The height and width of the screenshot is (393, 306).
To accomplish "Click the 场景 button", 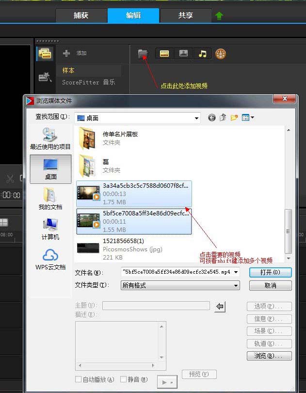I will [269, 331].
